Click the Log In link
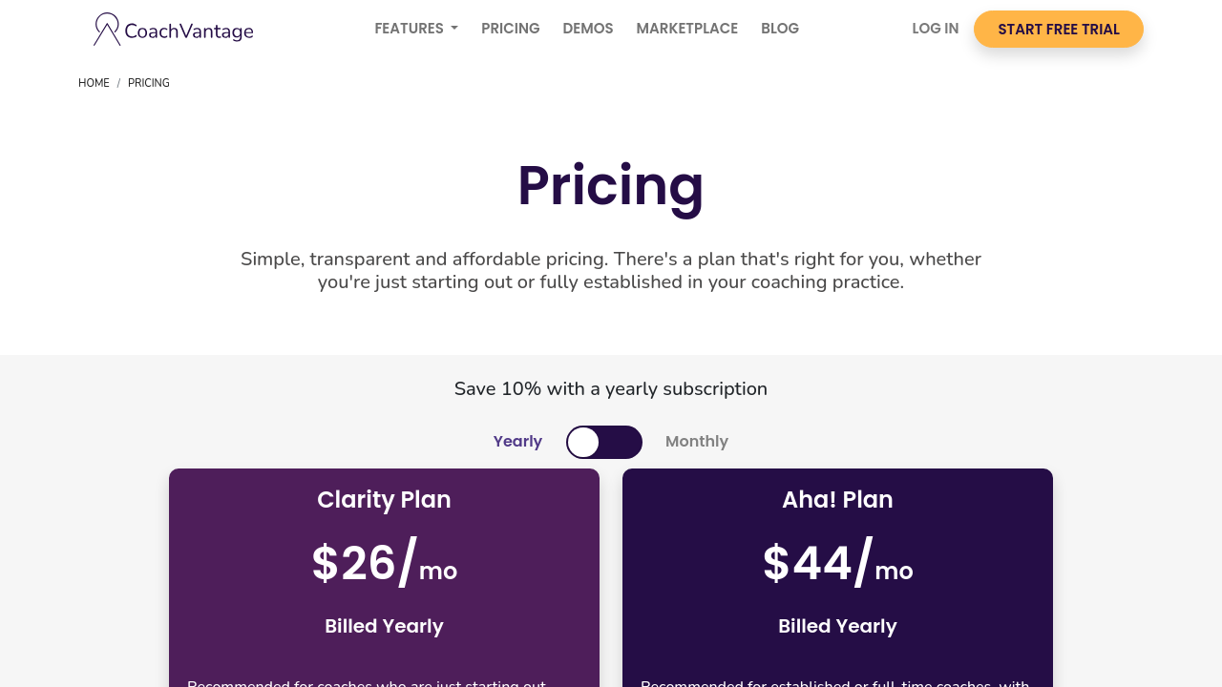 (x=936, y=29)
